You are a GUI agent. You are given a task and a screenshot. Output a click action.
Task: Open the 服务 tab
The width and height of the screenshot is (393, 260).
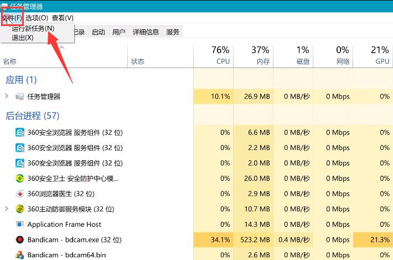173,32
